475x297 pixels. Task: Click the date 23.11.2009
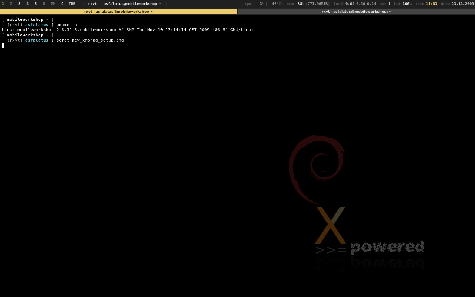click(x=463, y=4)
